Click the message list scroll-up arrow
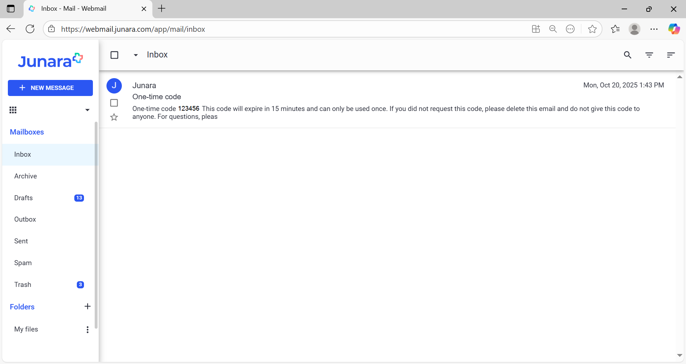This screenshot has width=686, height=364. pos(680,77)
